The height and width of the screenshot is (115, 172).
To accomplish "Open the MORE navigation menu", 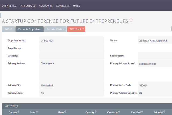I will (x=76, y=6).
